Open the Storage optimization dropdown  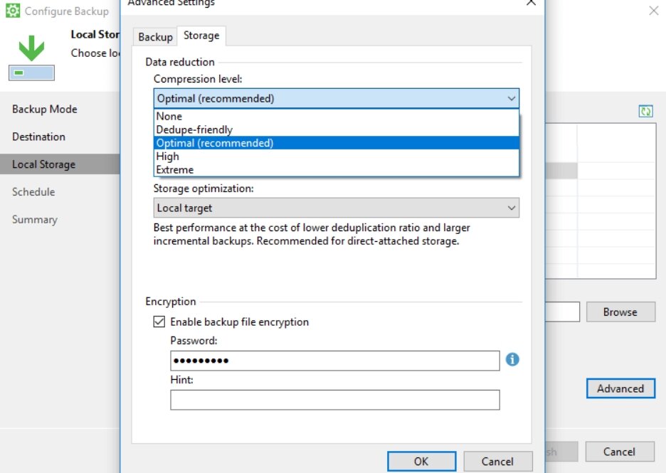[337, 208]
